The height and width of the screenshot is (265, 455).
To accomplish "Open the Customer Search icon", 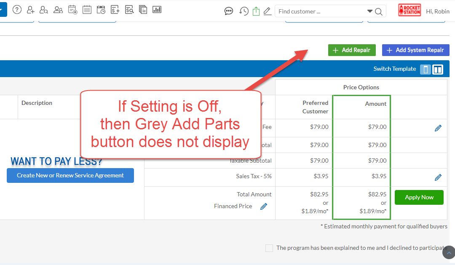I will (x=44, y=9).
